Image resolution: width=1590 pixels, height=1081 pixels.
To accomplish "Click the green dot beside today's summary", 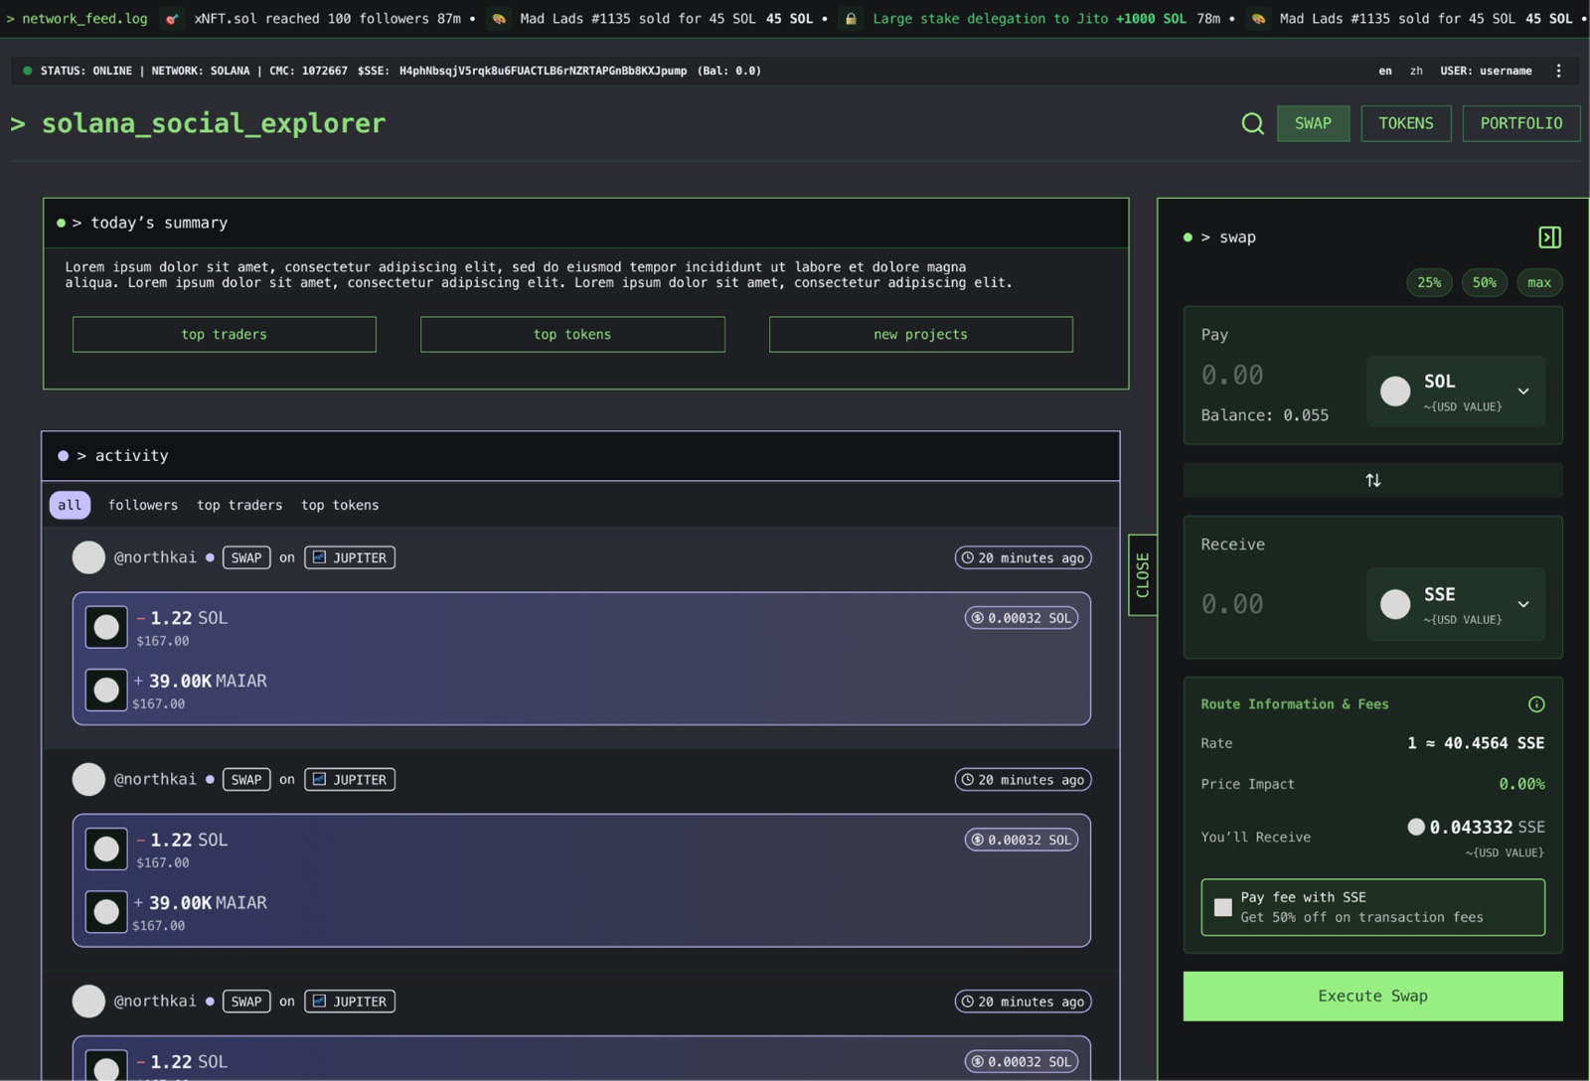I will click(62, 224).
